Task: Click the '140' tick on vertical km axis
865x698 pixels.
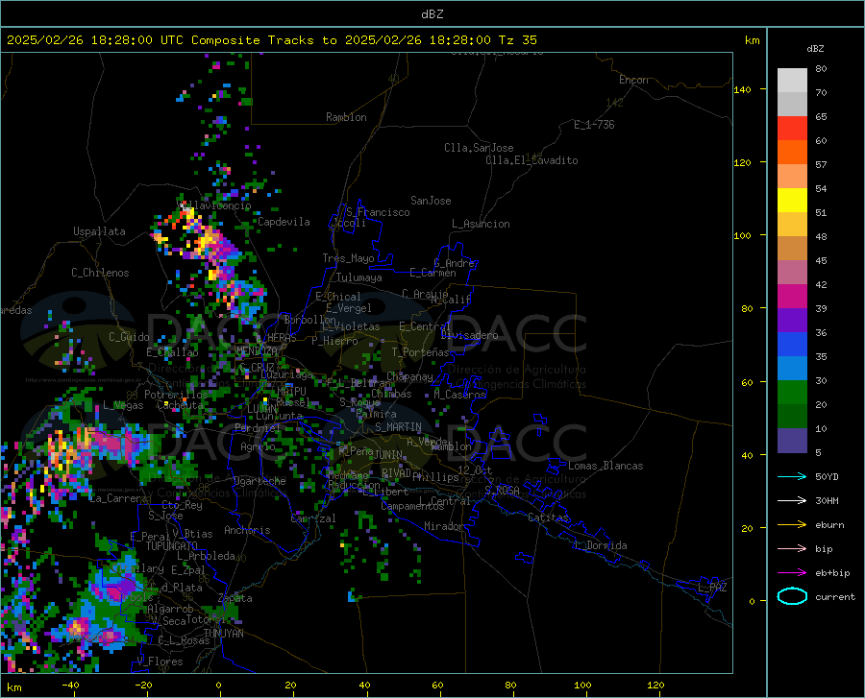Action: click(x=742, y=89)
